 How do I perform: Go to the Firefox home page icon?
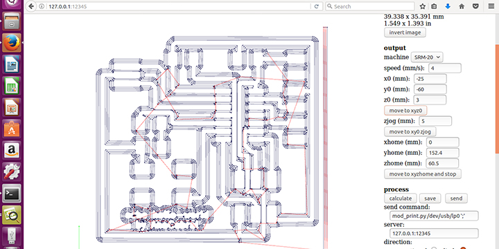462,6
